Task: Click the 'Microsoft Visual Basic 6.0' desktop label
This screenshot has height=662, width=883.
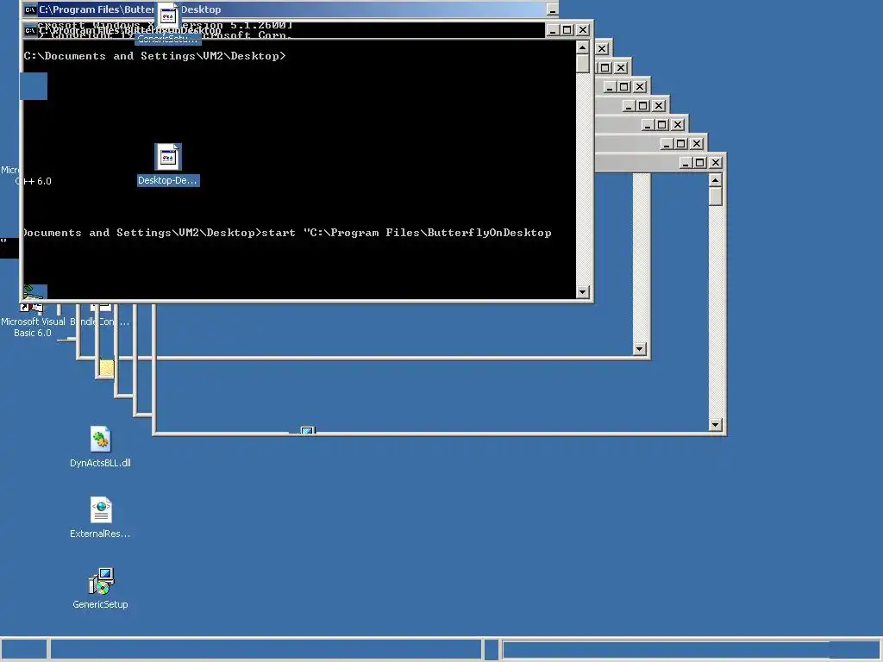Action: coord(33,327)
